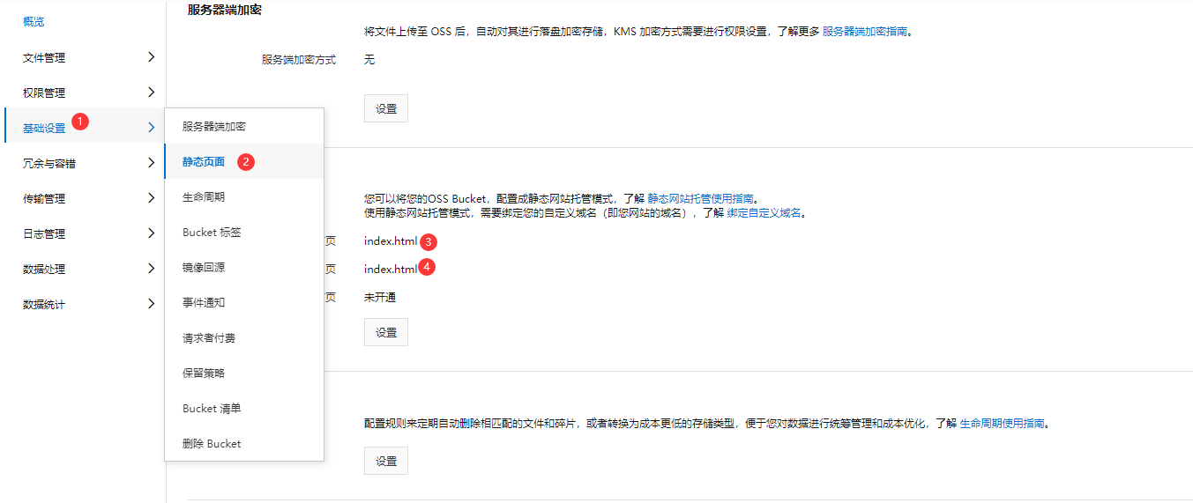Expand the 权限管理 chevron arrow
The height and width of the screenshot is (503, 1193).
coord(152,92)
